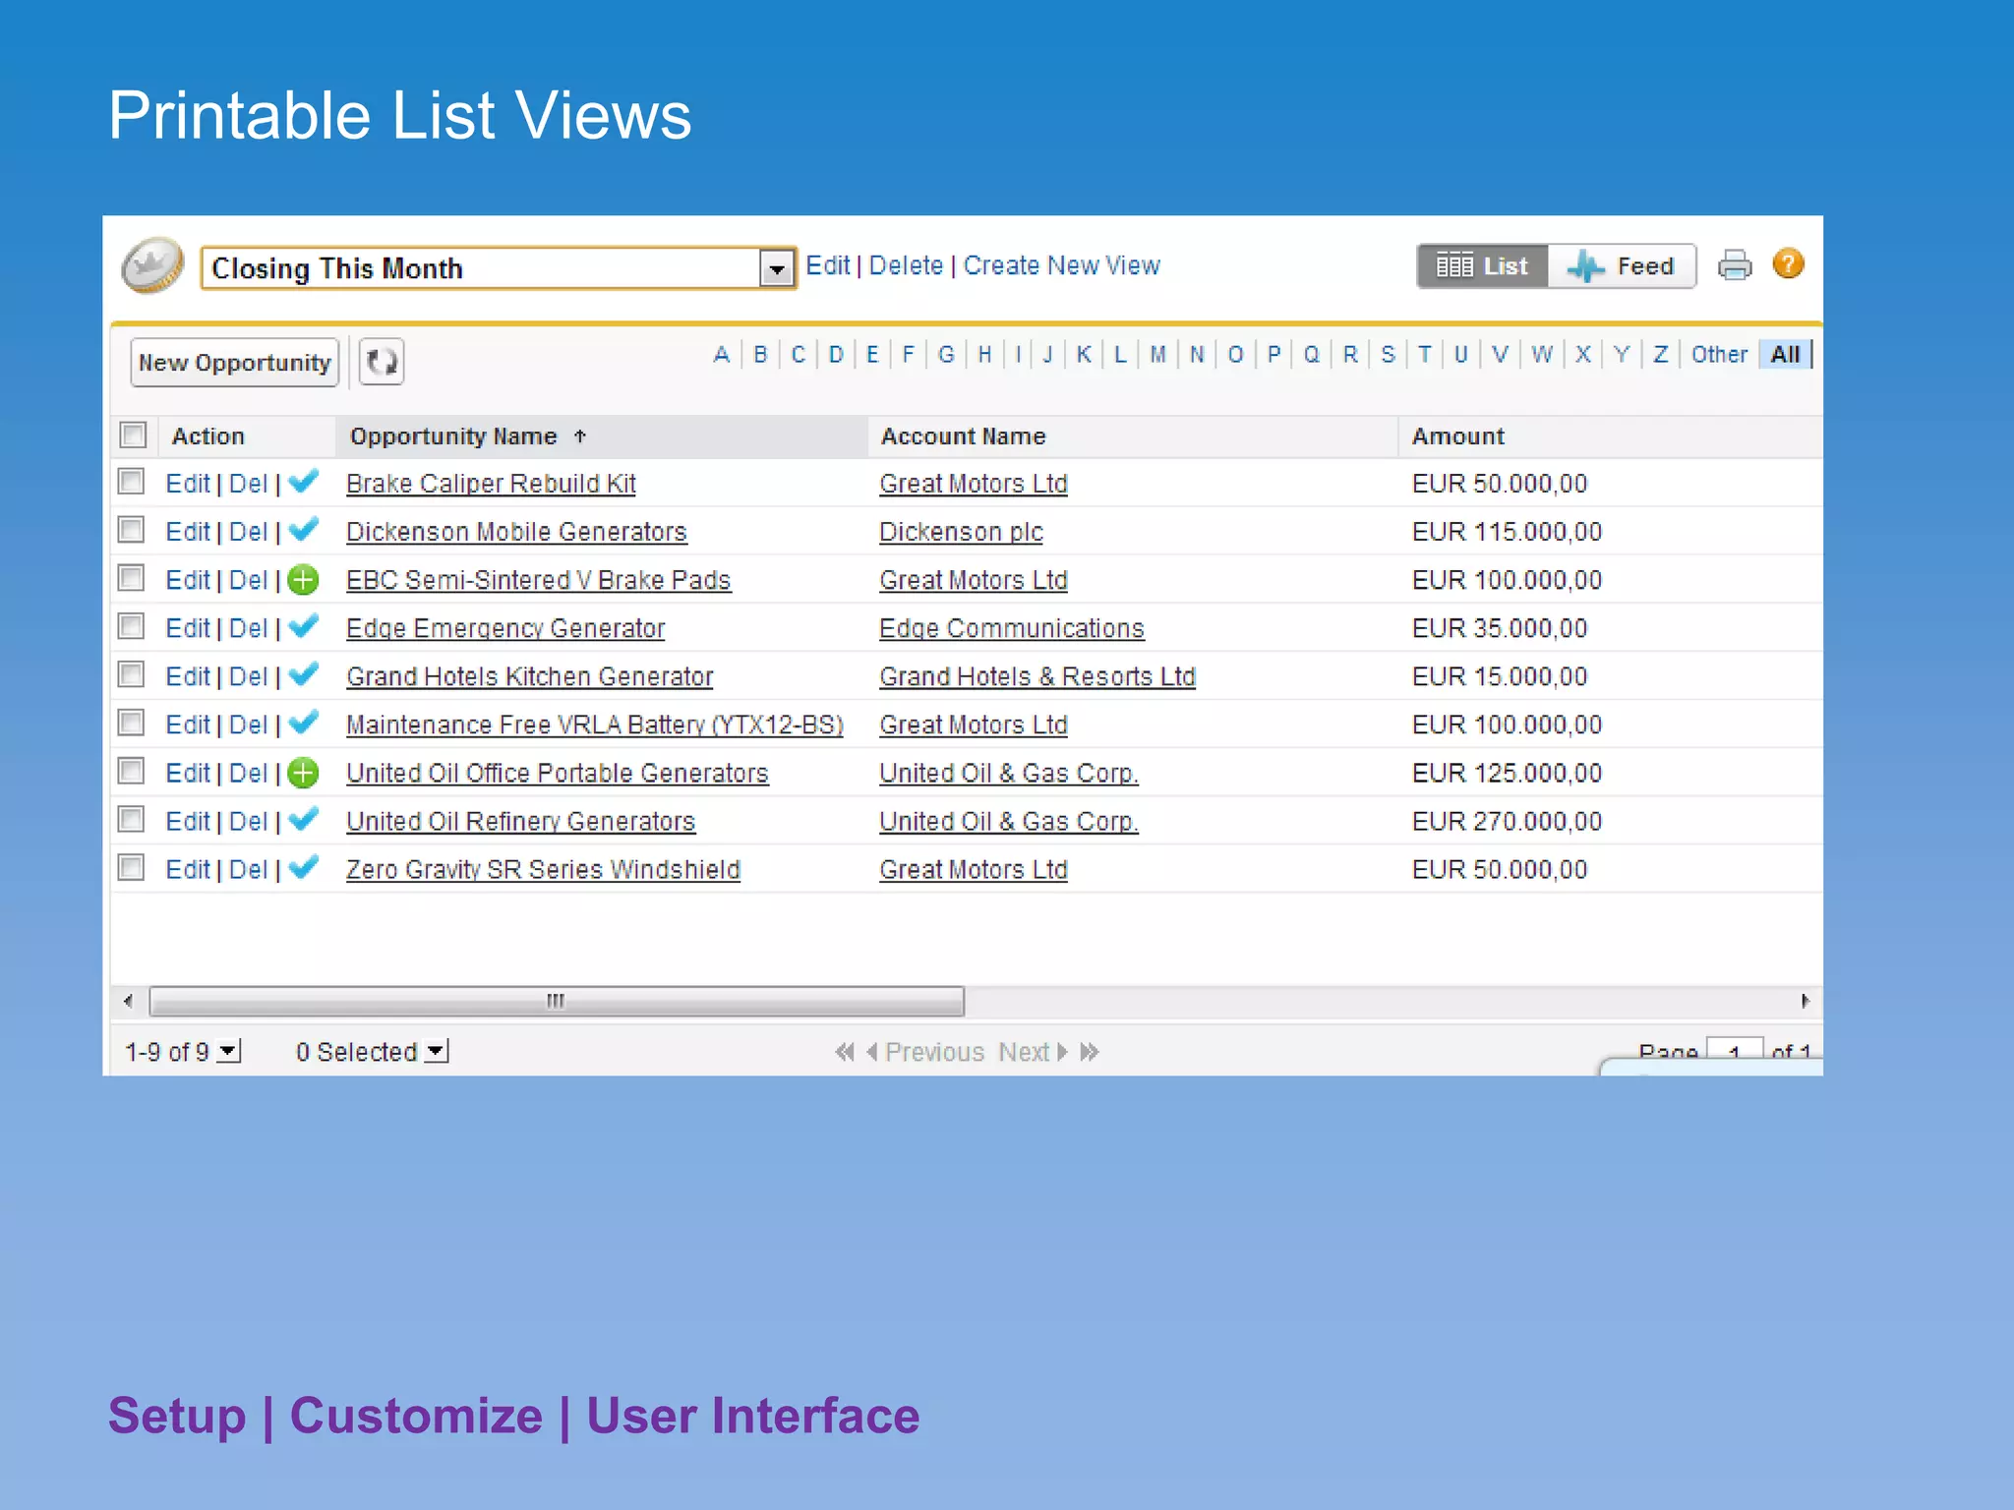Click checkmark icon for Grand Hotels Kitchen Generator

coord(304,674)
